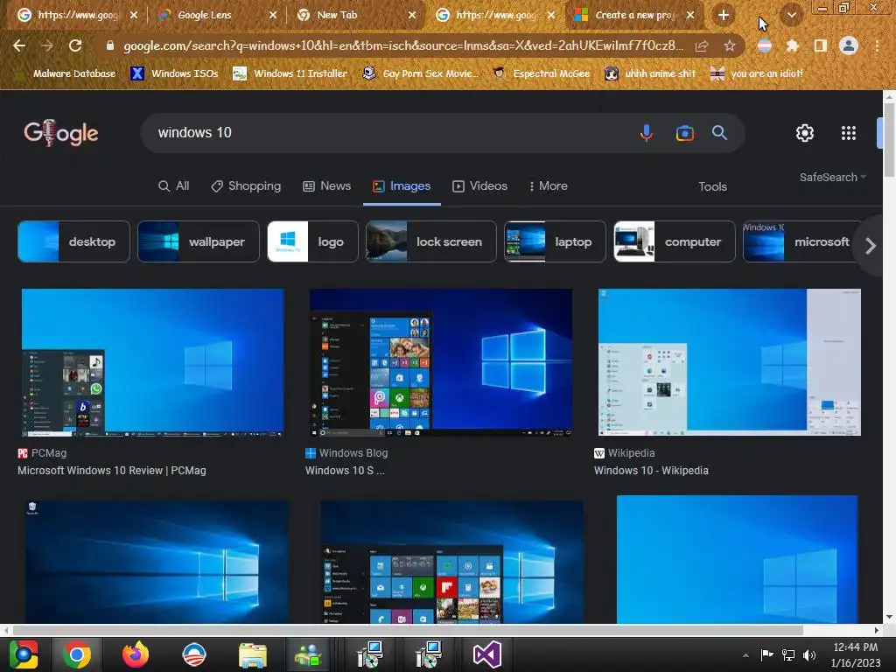This screenshot has height=672, width=896.
Task: Expand the SafeSearch dropdown
Action: pos(833,177)
